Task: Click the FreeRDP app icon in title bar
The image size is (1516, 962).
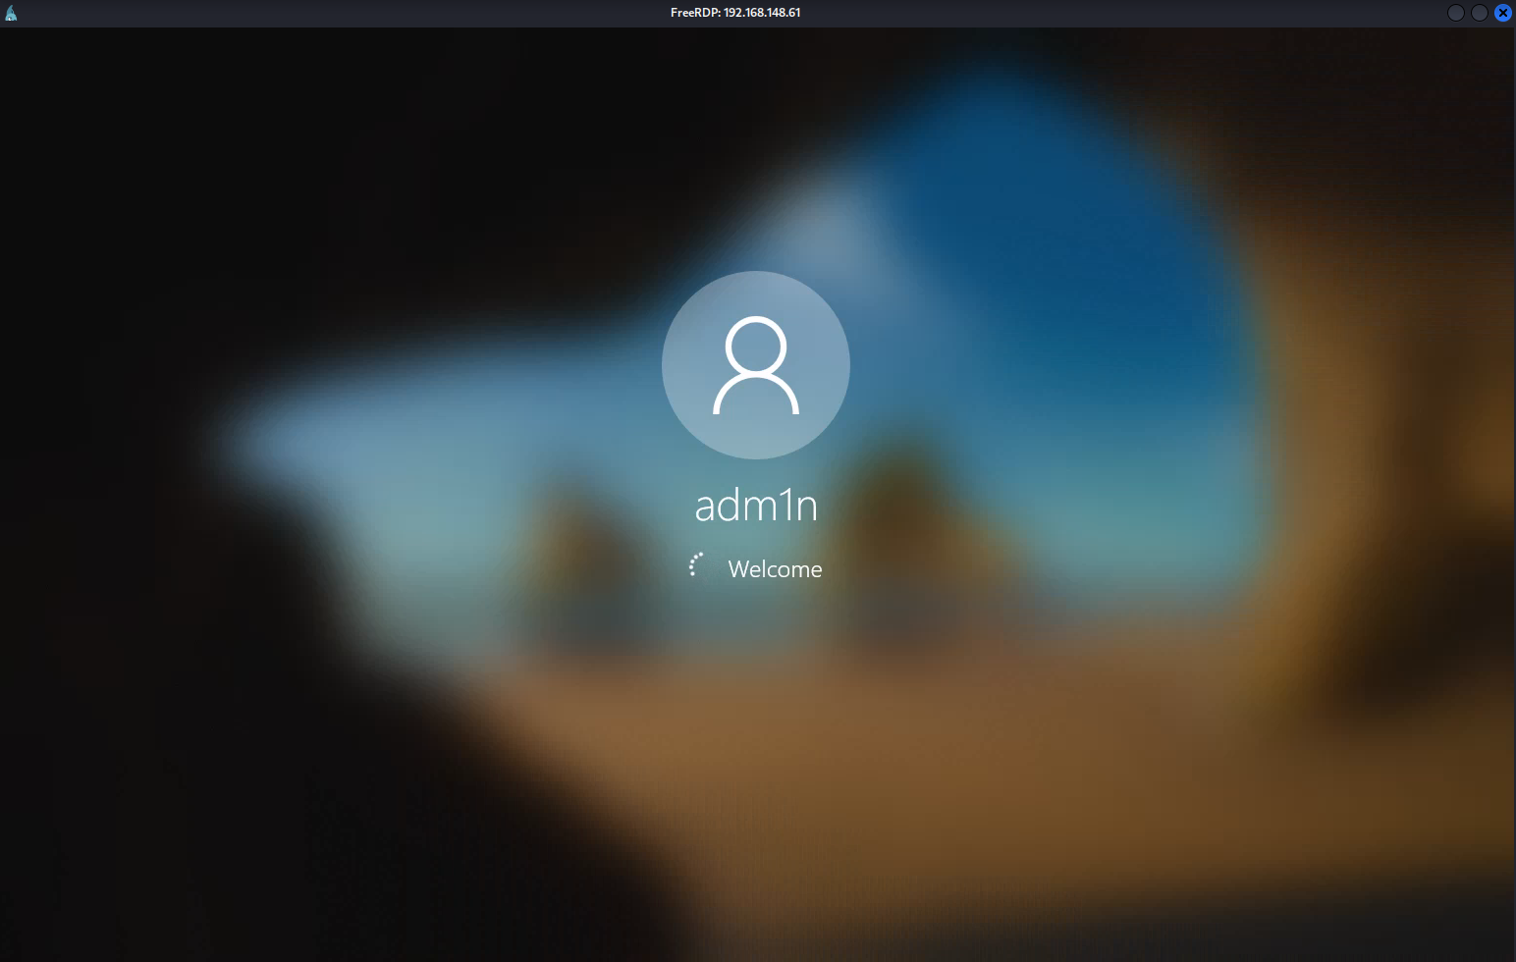Action: pos(11,13)
